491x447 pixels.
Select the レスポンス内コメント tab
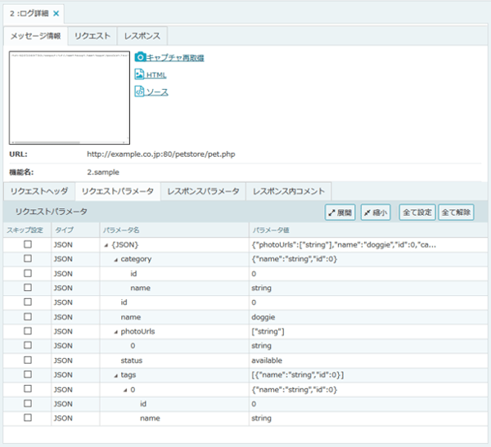point(289,191)
